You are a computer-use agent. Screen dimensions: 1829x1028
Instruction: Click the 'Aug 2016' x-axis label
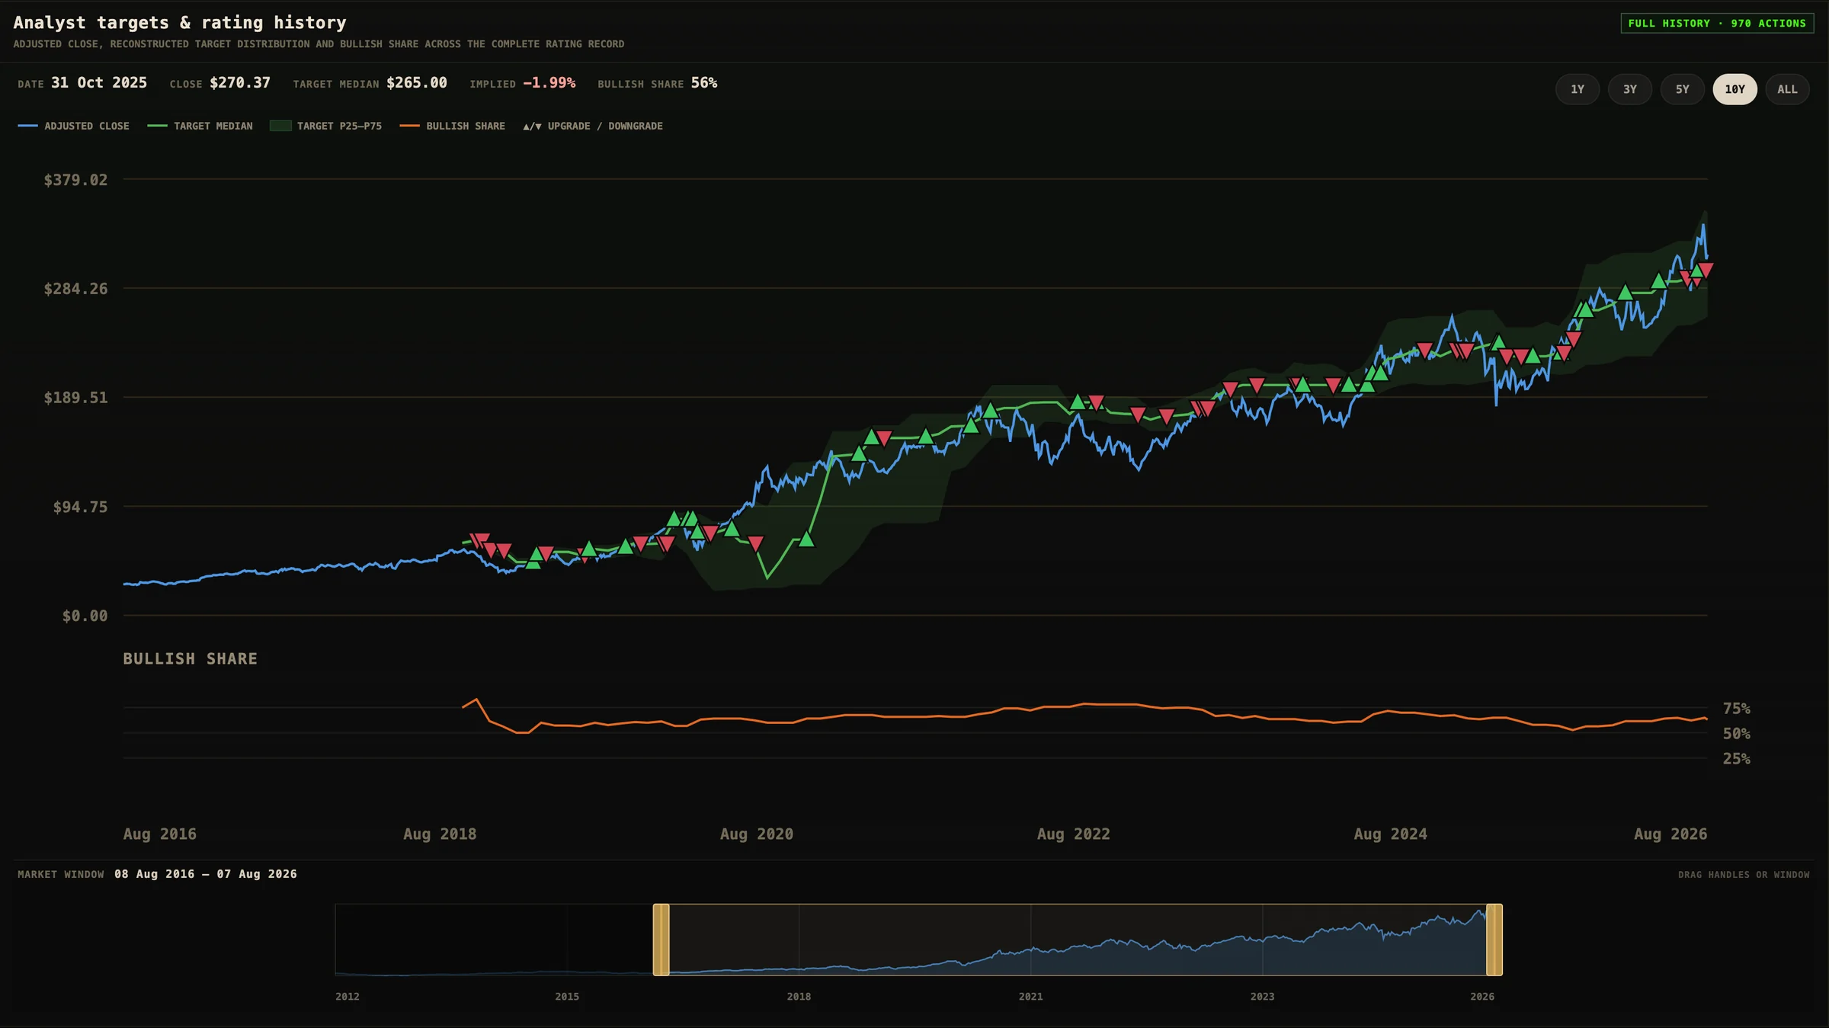pyautogui.click(x=160, y=834)
